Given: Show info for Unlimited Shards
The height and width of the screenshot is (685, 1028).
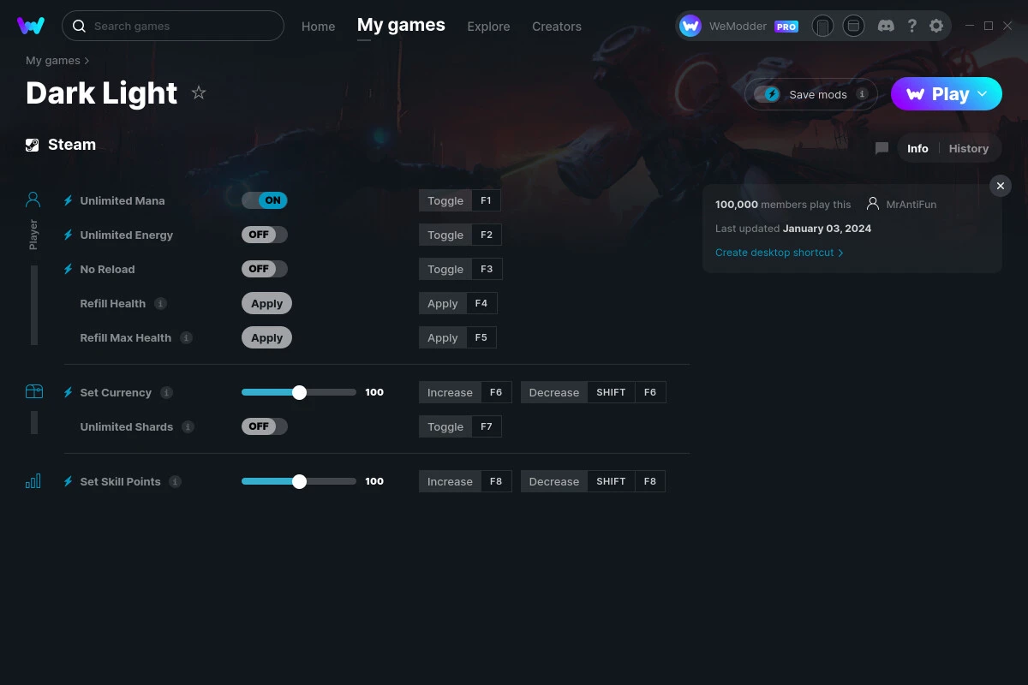Looking at the screenshot, I should tap(188, 426).
